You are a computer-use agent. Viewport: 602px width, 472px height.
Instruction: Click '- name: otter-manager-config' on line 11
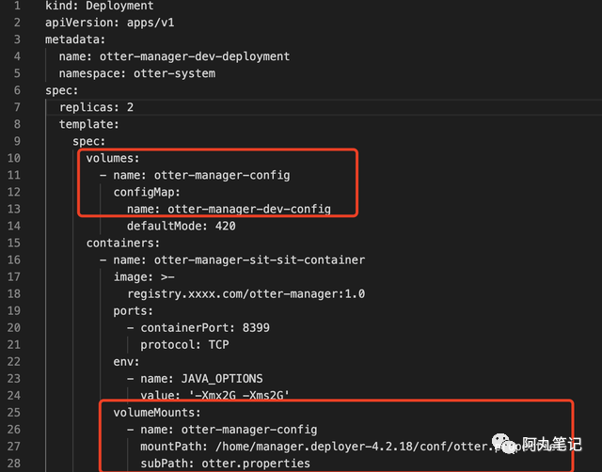[195, 175]
